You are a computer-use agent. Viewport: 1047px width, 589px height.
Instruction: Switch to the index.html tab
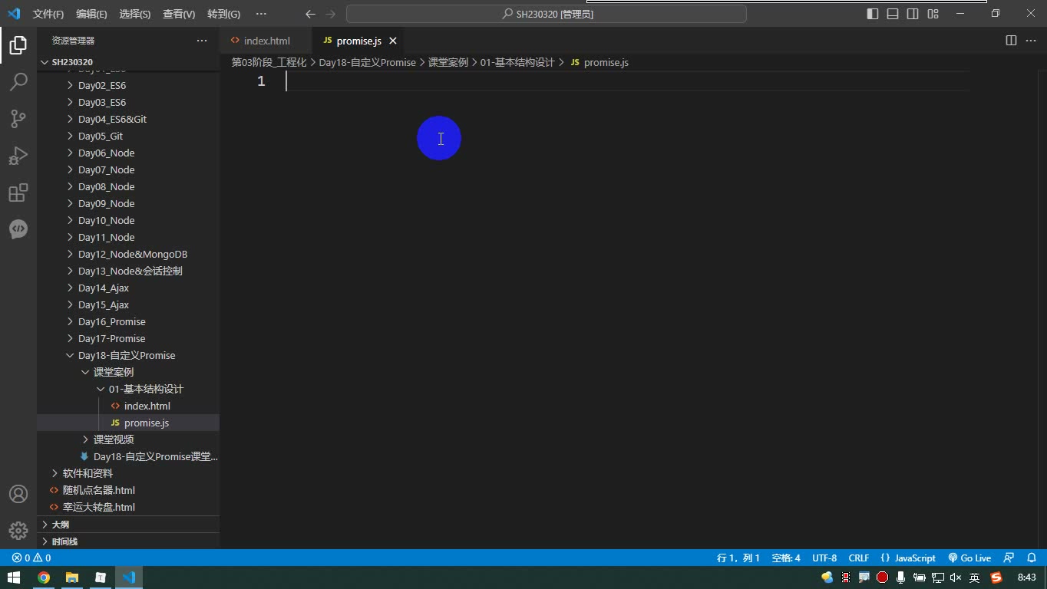click(x=266, y=41)
